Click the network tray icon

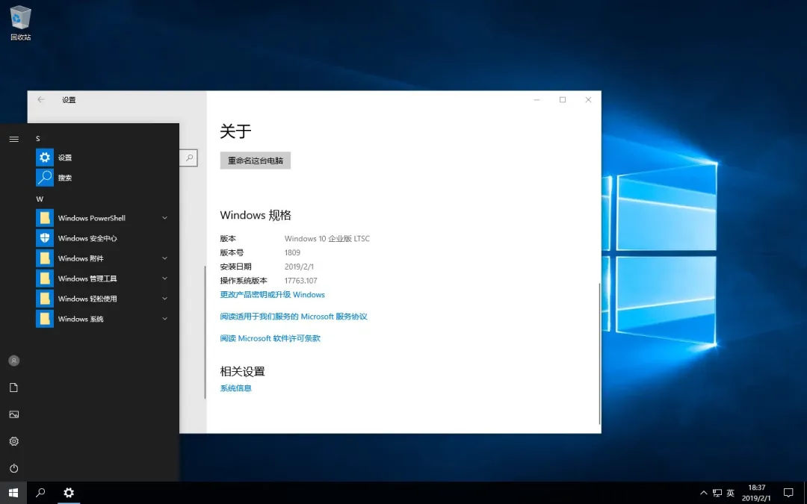coord(717,494)
